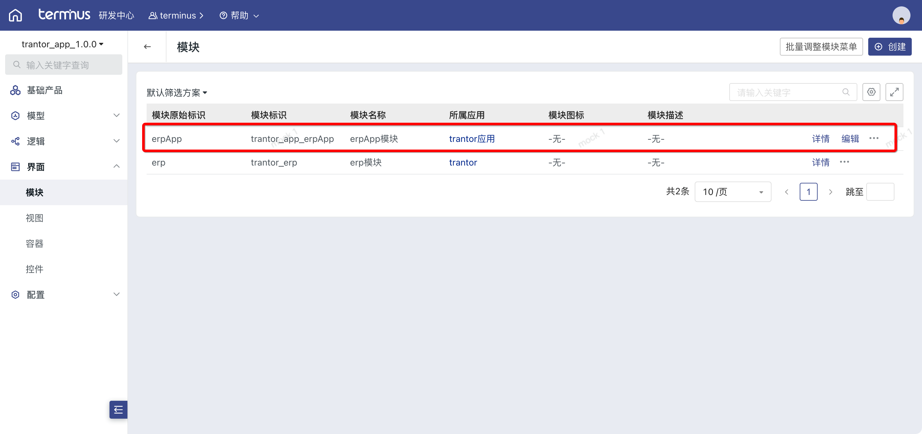Screen dimensions: 922x434
Task: Click the Terminus logo
Action: 64,15
